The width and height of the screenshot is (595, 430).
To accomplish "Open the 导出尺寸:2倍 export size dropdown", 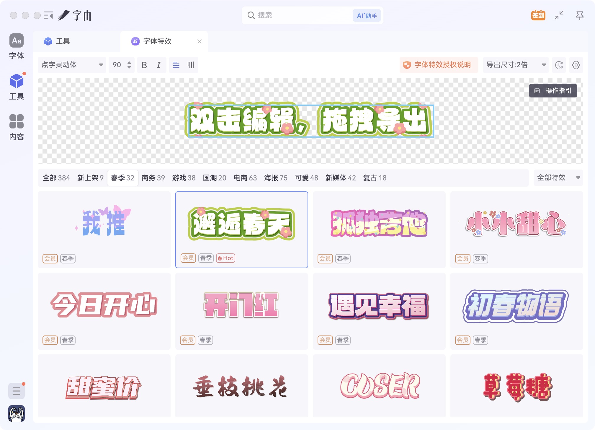I will click(515, 65).
